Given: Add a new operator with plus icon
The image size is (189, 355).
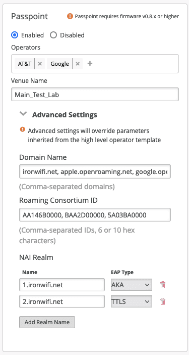Looking at the screenshot, I should pos(90,64).
